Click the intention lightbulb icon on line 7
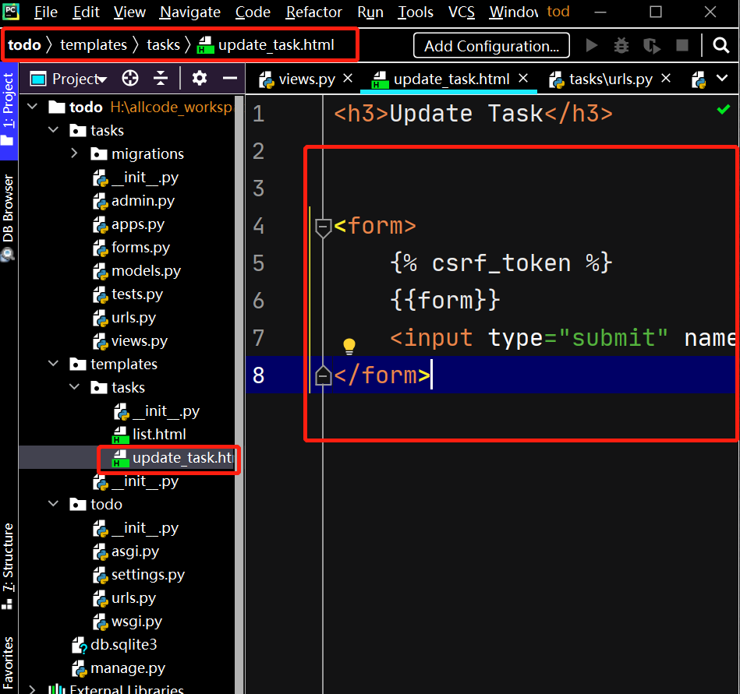This screenshot has width=740, height=694. tap(349, 347)
